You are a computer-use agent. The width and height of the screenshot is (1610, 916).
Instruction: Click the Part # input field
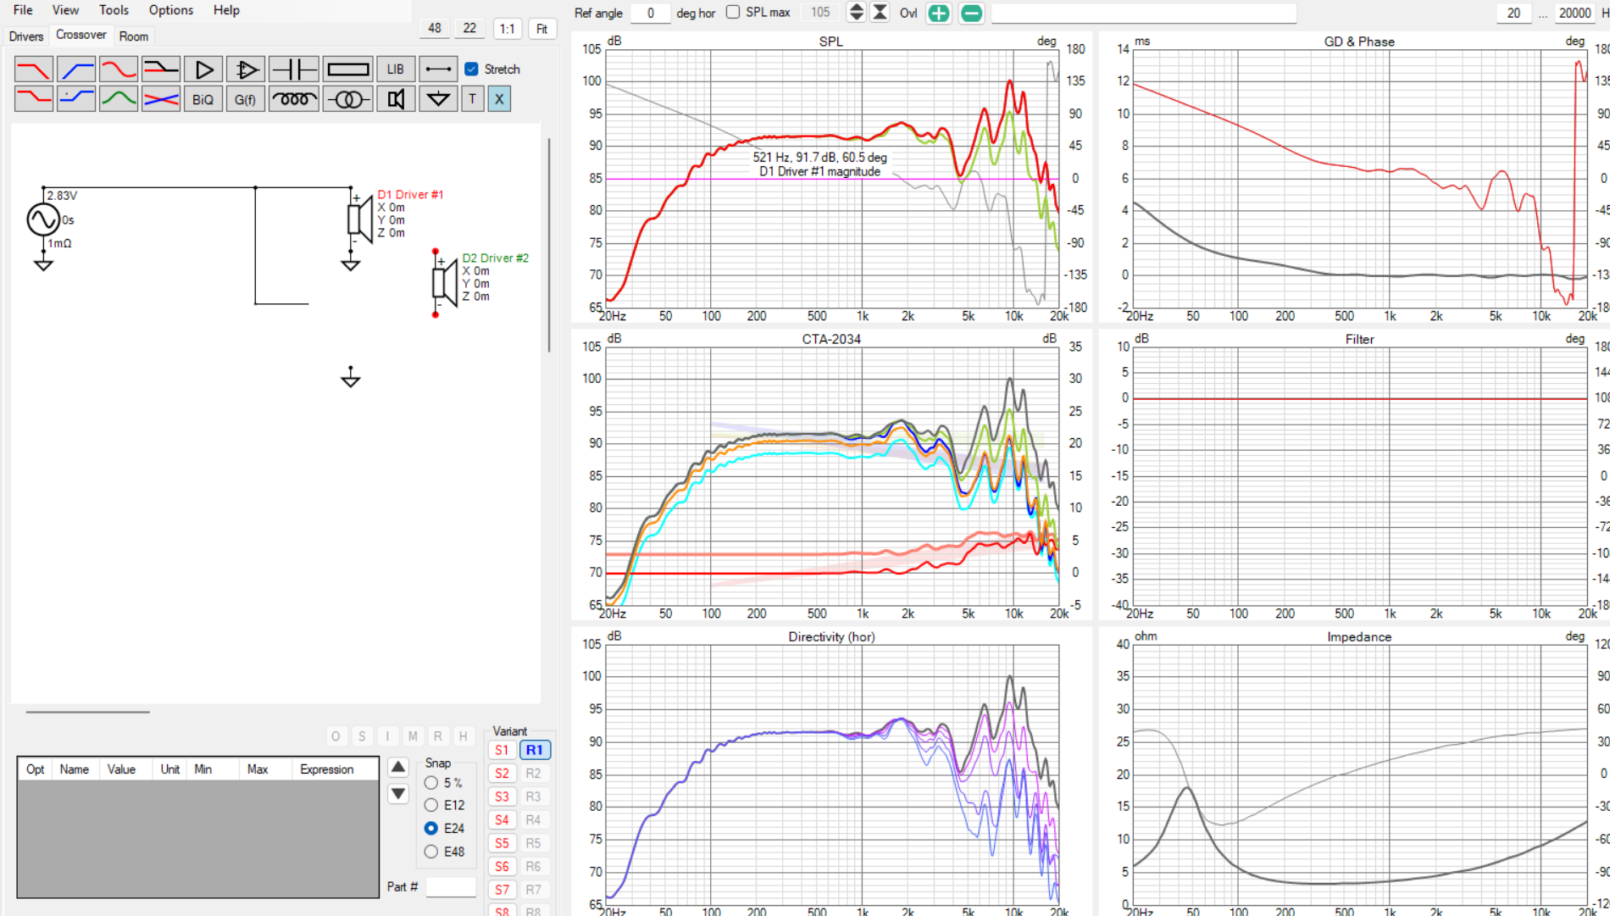coord(451,886)
